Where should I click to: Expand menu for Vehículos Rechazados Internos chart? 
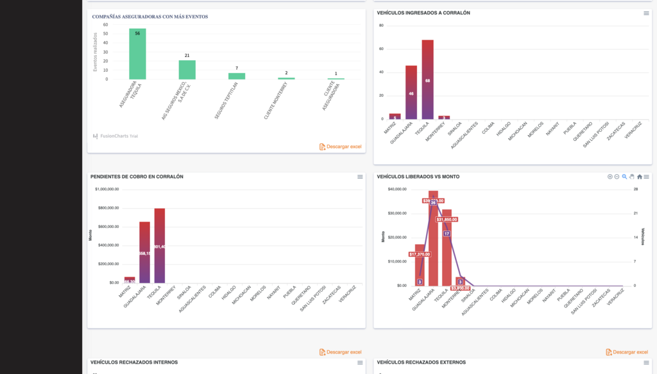[360, 362]
